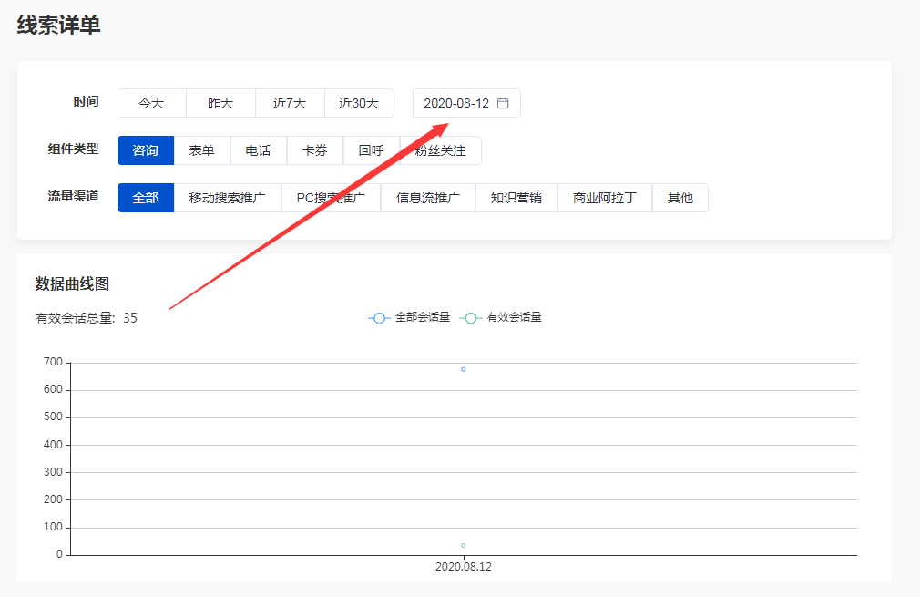The image size is (920, 597).
Task: Filter by 信息流推广 channel
Action: point(428,198)
